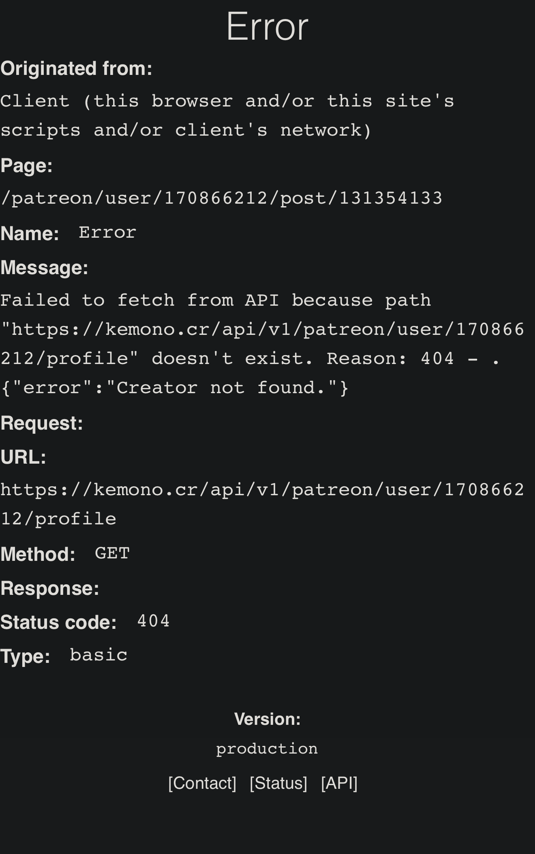Click the 'Creator not found.' JSON error text
535x854 pixels.
tap(175, 388)
